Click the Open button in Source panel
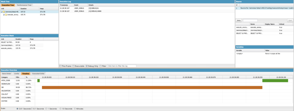This screenshot has height=111, width=294. [x=290, y=20]
